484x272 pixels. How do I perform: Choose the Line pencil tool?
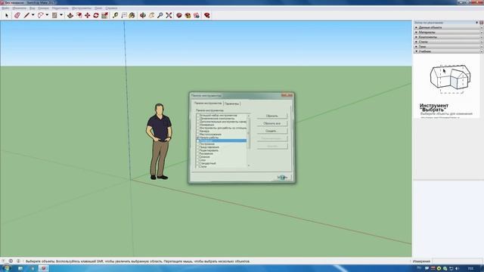click(27, 15)
